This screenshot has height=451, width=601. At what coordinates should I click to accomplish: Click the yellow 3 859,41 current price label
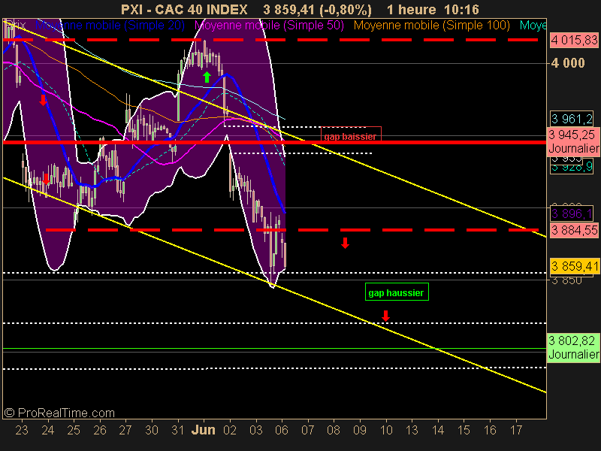click(x=574, y=266)
